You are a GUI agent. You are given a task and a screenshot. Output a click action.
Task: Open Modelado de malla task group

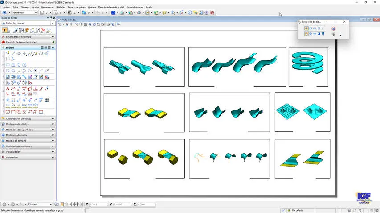point(28,135)
